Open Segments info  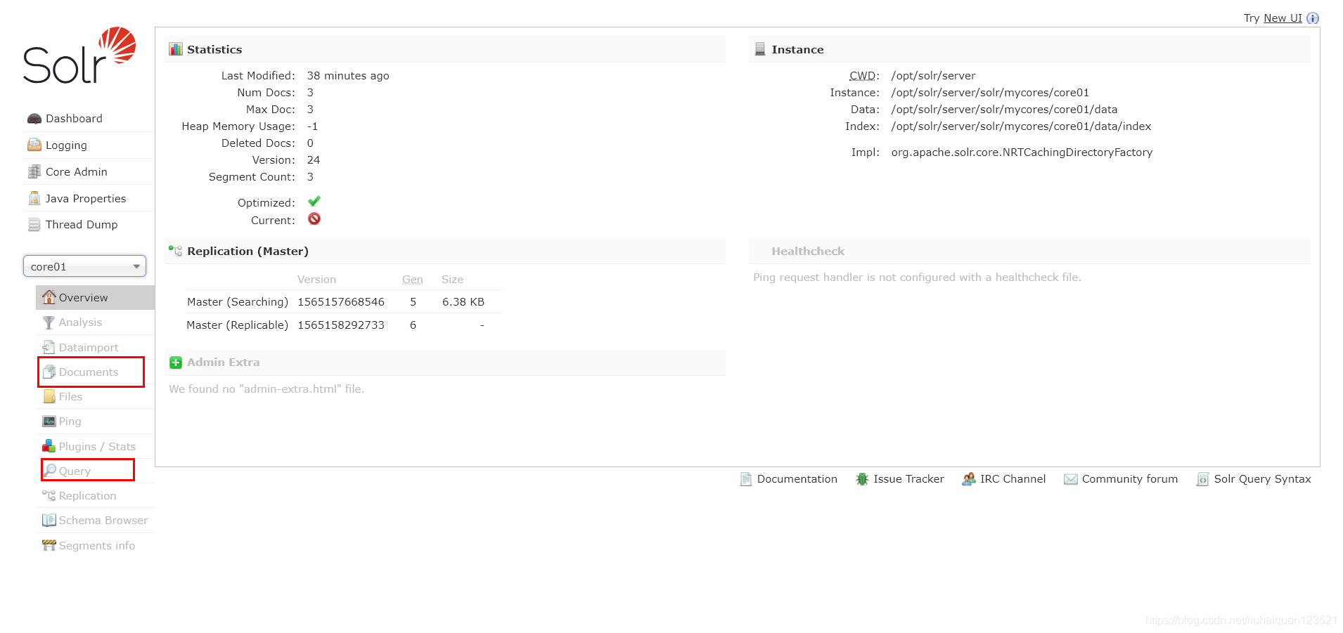[97, 546]
